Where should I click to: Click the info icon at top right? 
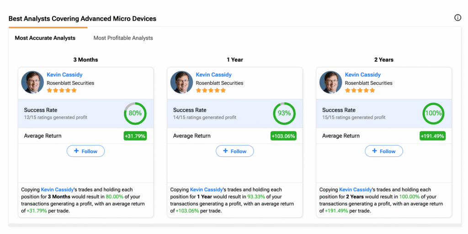click(x=457, y=18)
